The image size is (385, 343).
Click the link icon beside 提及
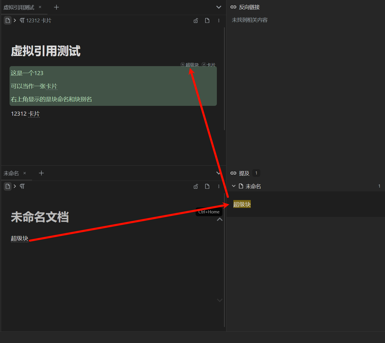tap(233, 173)
